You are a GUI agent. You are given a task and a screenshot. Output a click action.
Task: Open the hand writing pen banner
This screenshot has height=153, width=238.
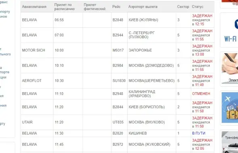pyautogui.click(x=230, y=68)
